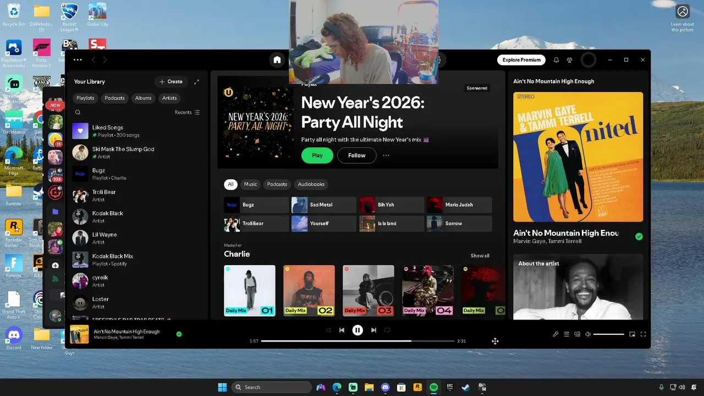704x396 pixels.
Task: Open Epic Games Launcher from taskbar
Action: pyautogui.click(x=449, y=387)
